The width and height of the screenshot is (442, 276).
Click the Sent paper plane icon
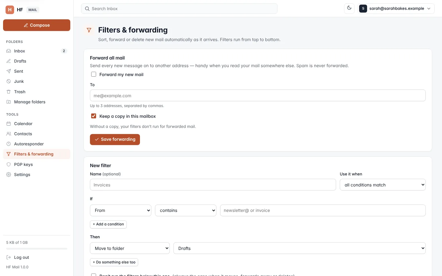tap(9, 71)
